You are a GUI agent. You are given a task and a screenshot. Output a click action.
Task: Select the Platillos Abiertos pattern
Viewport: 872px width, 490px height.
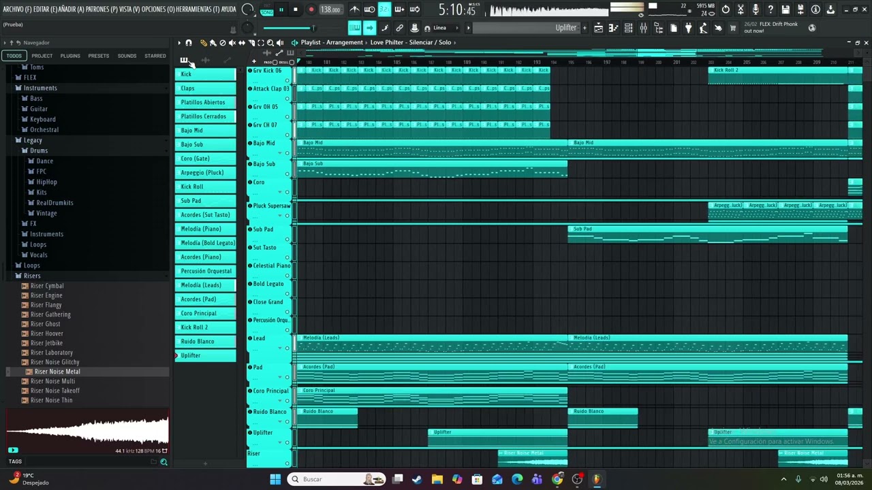click(x=205, y=102)
